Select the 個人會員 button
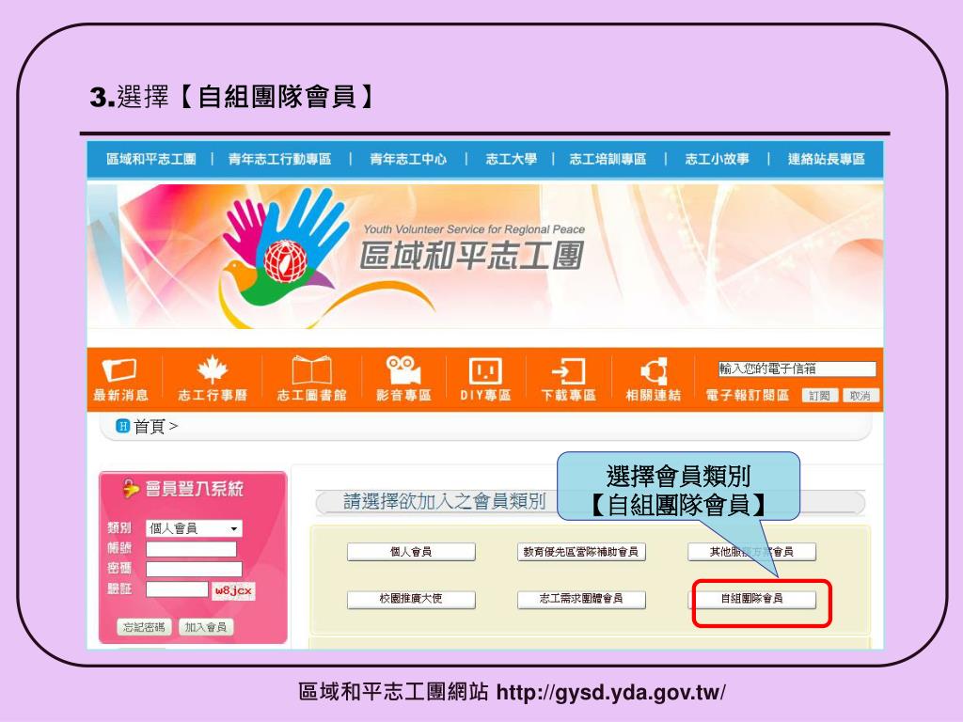This screenshot has height=722, width=963. pyautogui.click(x=411, y=552)
